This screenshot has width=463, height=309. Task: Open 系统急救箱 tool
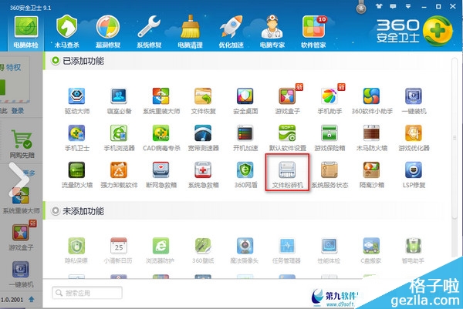pos(203,175)
